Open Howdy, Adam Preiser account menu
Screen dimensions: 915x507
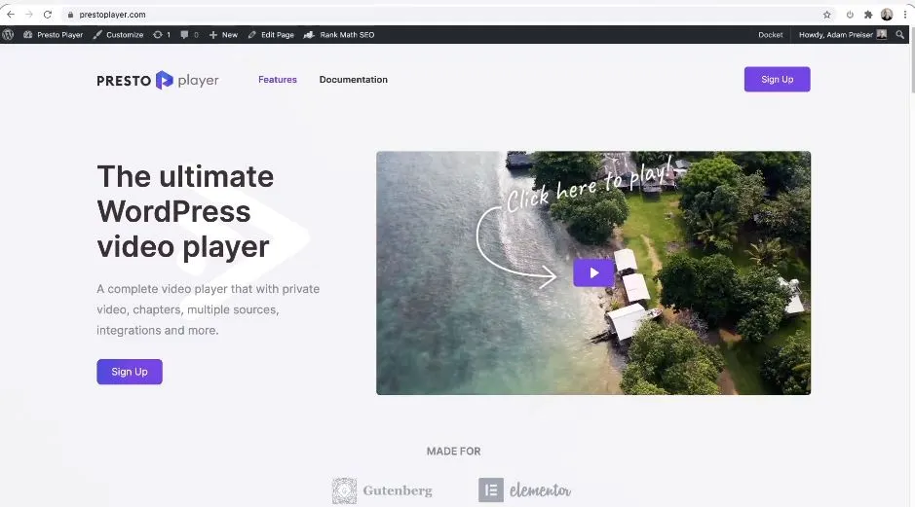coord(842,35)
